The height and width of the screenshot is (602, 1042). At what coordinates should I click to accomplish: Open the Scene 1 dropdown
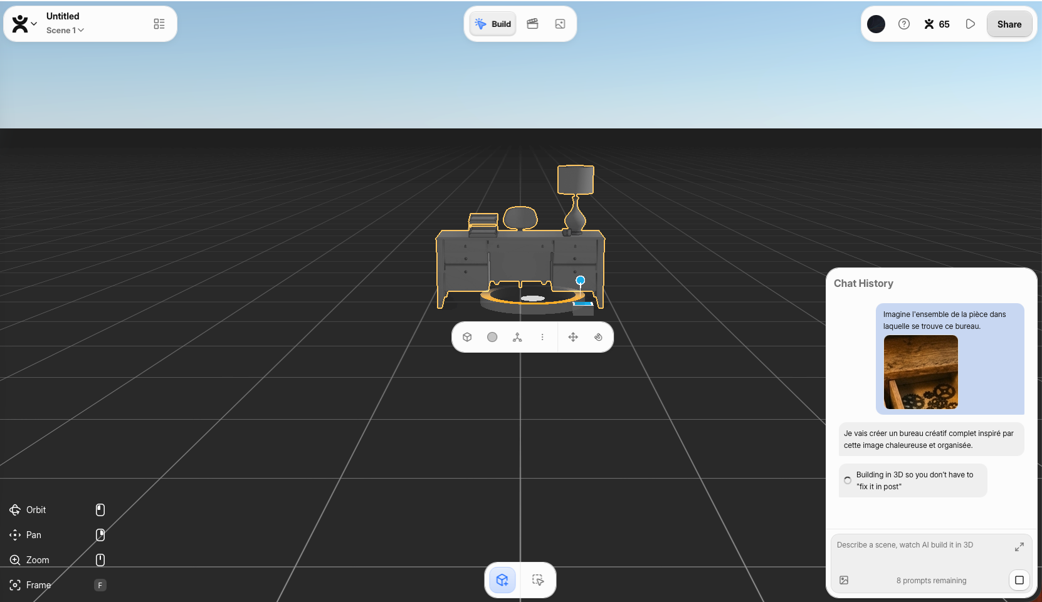pyautogui.click(x=65, y=30)
